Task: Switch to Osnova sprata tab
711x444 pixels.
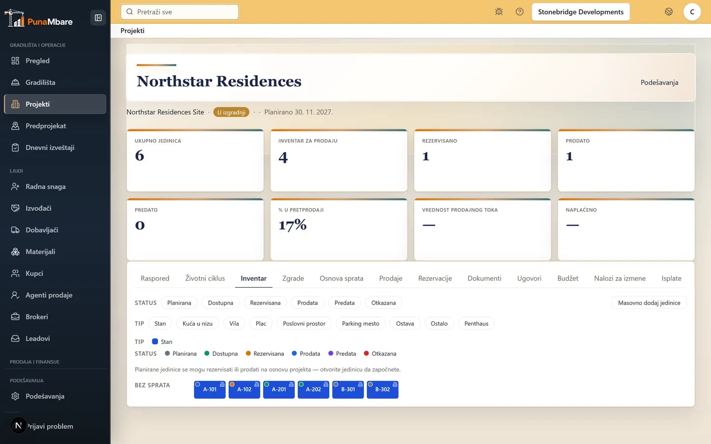Action: coord(342,278)
